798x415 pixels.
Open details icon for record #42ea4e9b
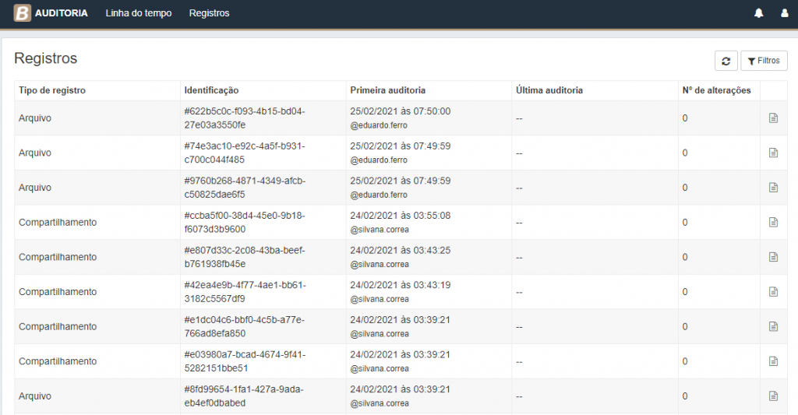773,292
